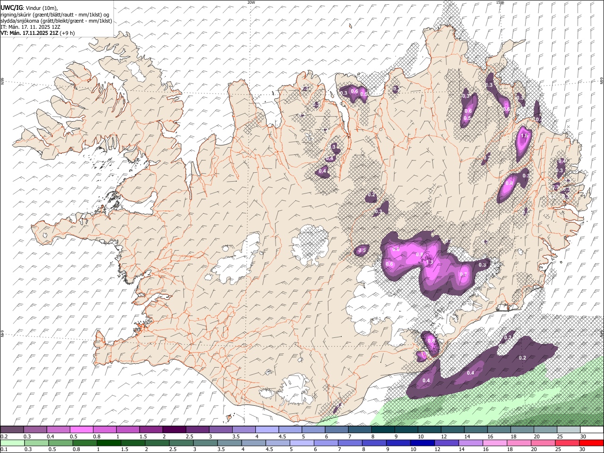604x453 pixels.
Task: Pick the light gray 25 swatch in snow legend
Action: pyautogui.click(x=569, y=430)
